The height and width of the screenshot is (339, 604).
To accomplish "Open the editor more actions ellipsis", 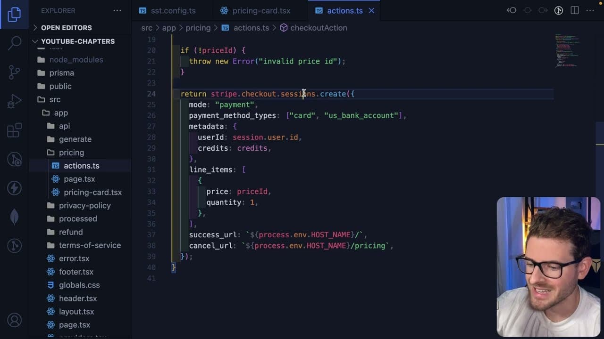I will 591,10.
